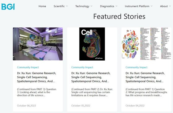
Task: Open the Dr. Xu Xun story dated October 06
Action: tap(37, 77)
